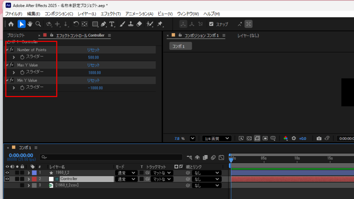The width and height of the screenshot is (354, 199).
Task: Select the Pen tool
Action: click(x=103, y=24)
